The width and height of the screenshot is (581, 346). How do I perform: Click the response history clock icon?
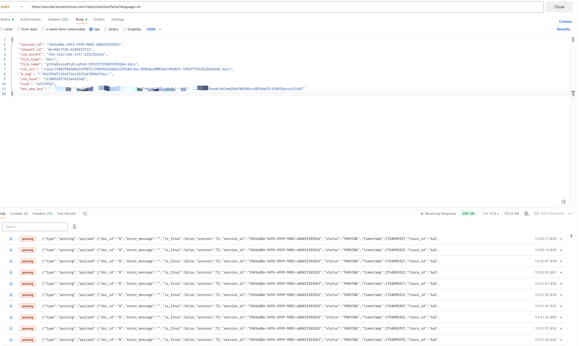click(x=85, y=214)
